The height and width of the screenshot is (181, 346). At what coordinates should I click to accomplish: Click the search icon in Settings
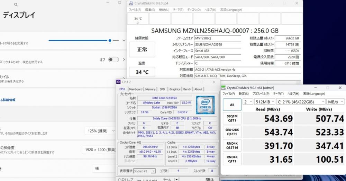click(x=16, y=5)
